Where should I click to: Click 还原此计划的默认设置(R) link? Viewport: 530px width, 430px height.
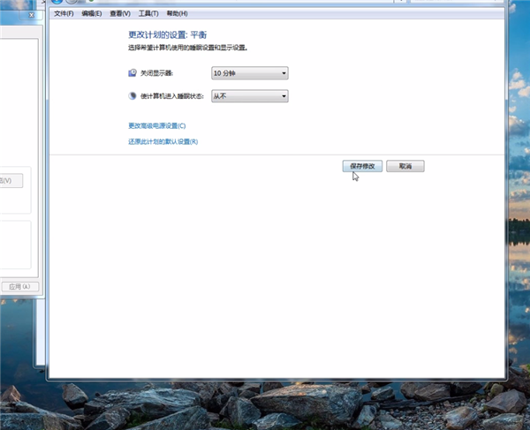tap(163, 141)
